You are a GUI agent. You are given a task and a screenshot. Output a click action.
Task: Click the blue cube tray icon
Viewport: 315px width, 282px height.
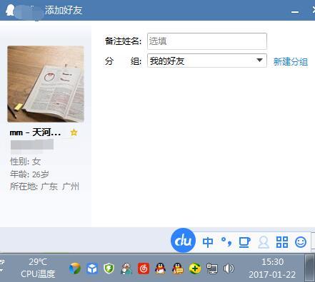pyautogui.click(x=92, y=268)
